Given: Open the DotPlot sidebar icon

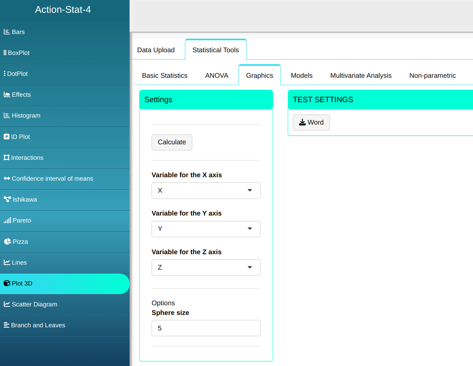Looking at the screenshot, I should [x=5, y=74].
